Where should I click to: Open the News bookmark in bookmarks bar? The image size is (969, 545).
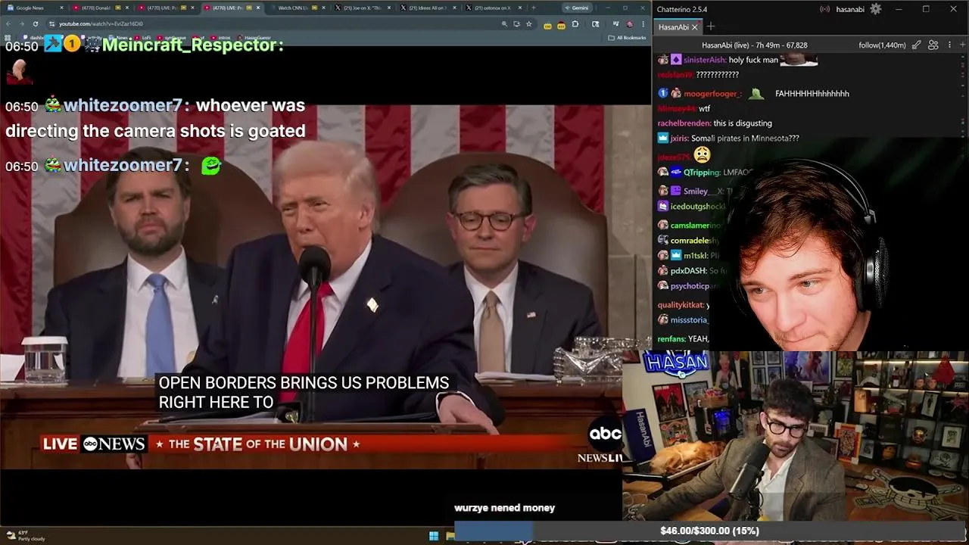point(120,37)
